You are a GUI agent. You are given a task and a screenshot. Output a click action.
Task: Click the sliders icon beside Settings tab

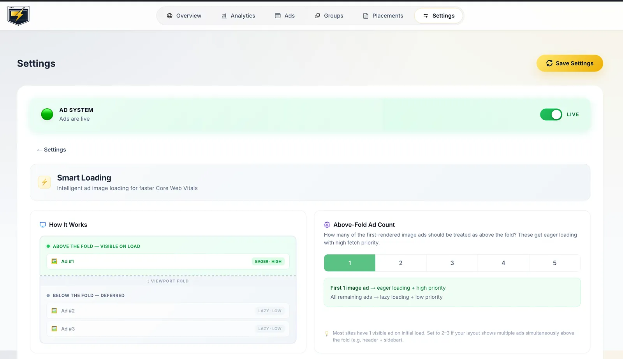(426, 16)
